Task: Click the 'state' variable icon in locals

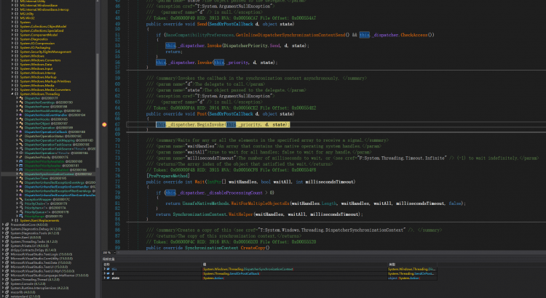Action: (109, 278)
